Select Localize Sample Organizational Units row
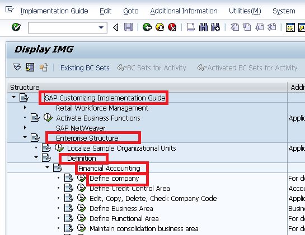 (x=121, y=148)
